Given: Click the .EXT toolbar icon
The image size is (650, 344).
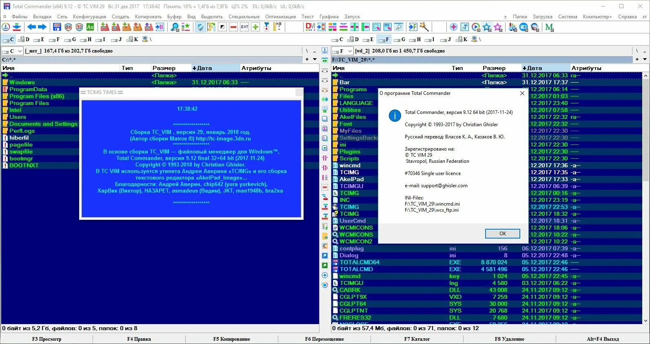Looking at the screenshot, I should pyautogui.click(x=244, y=27).
